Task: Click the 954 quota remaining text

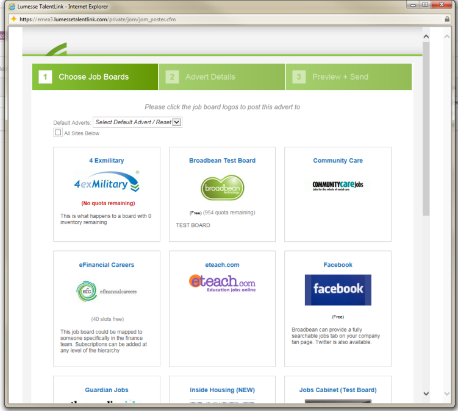Action: point(229,213)
